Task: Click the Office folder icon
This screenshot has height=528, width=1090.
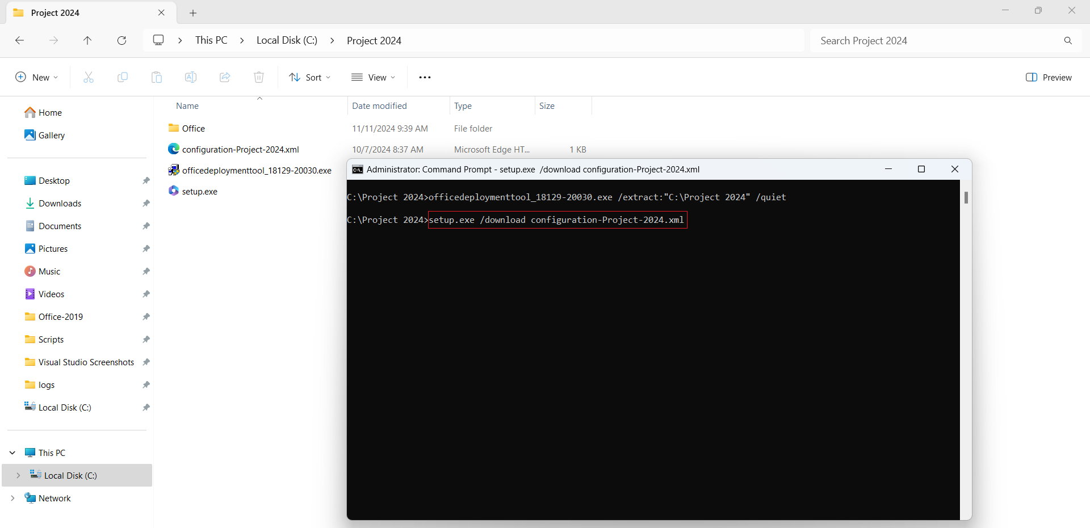Action: pos(174,128)
